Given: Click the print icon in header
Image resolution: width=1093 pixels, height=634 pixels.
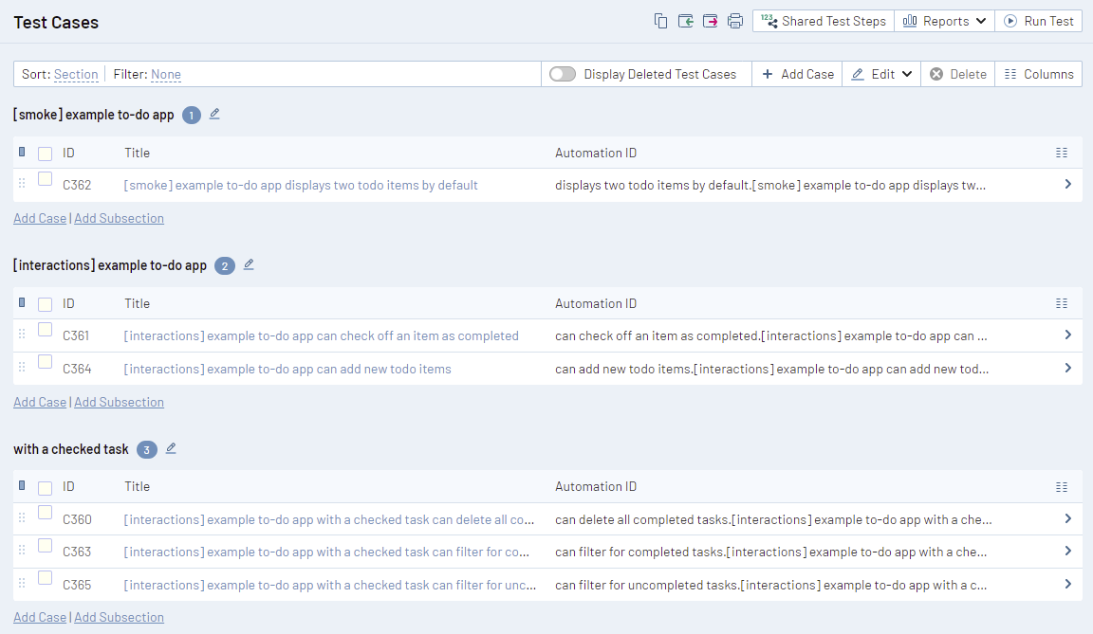Looking at the screenshot, I should click(735, 21).
